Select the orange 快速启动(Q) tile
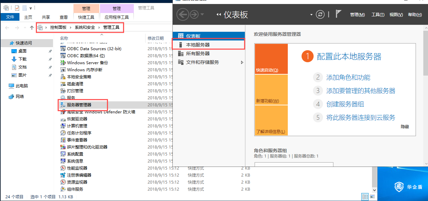 (x=271, y=59)
